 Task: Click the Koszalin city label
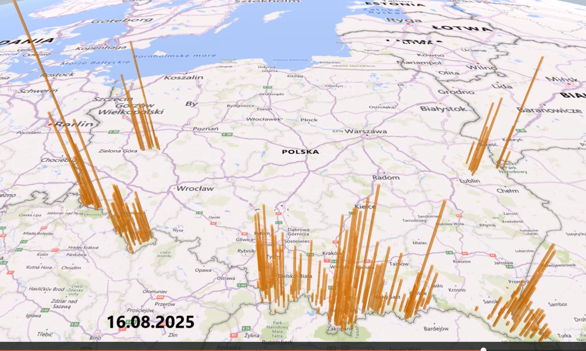[x=184, y=77]
